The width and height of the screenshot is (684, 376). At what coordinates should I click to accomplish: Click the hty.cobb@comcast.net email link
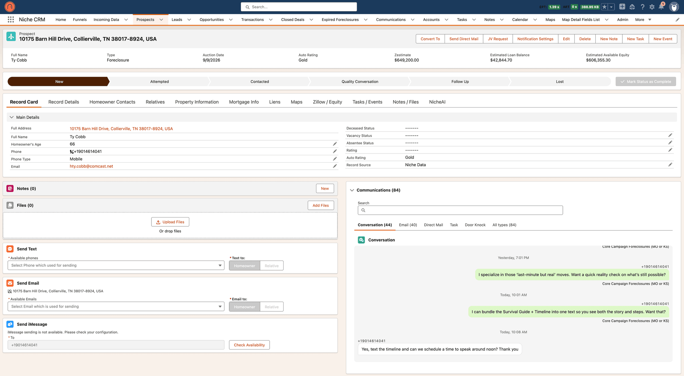pyautogui.click(x=91, y=166)
